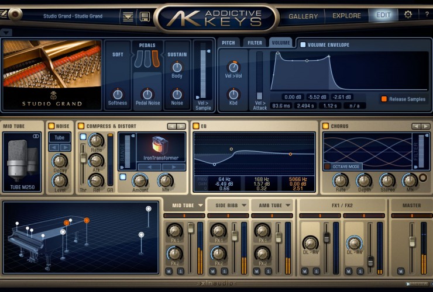Click the Pedal Noise knob
Viewport: 433px width, 292px height.
(147, 94)
